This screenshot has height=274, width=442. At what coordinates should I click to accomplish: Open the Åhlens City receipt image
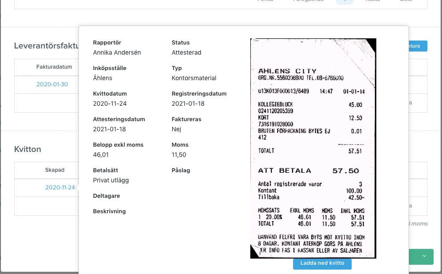click(313, 148)
